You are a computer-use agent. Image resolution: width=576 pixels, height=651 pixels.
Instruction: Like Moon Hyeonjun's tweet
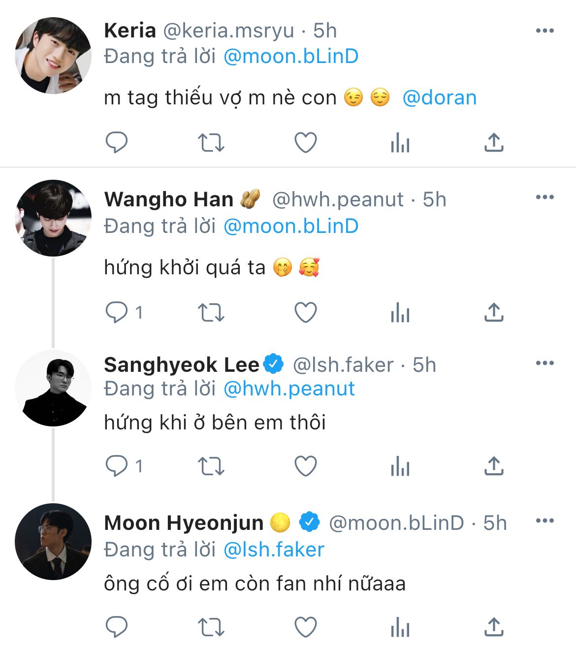click(305, 627)
